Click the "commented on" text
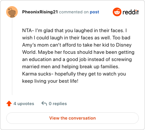Image resolution: width=145 pixels, height=130 pixels. click(74, 12)
